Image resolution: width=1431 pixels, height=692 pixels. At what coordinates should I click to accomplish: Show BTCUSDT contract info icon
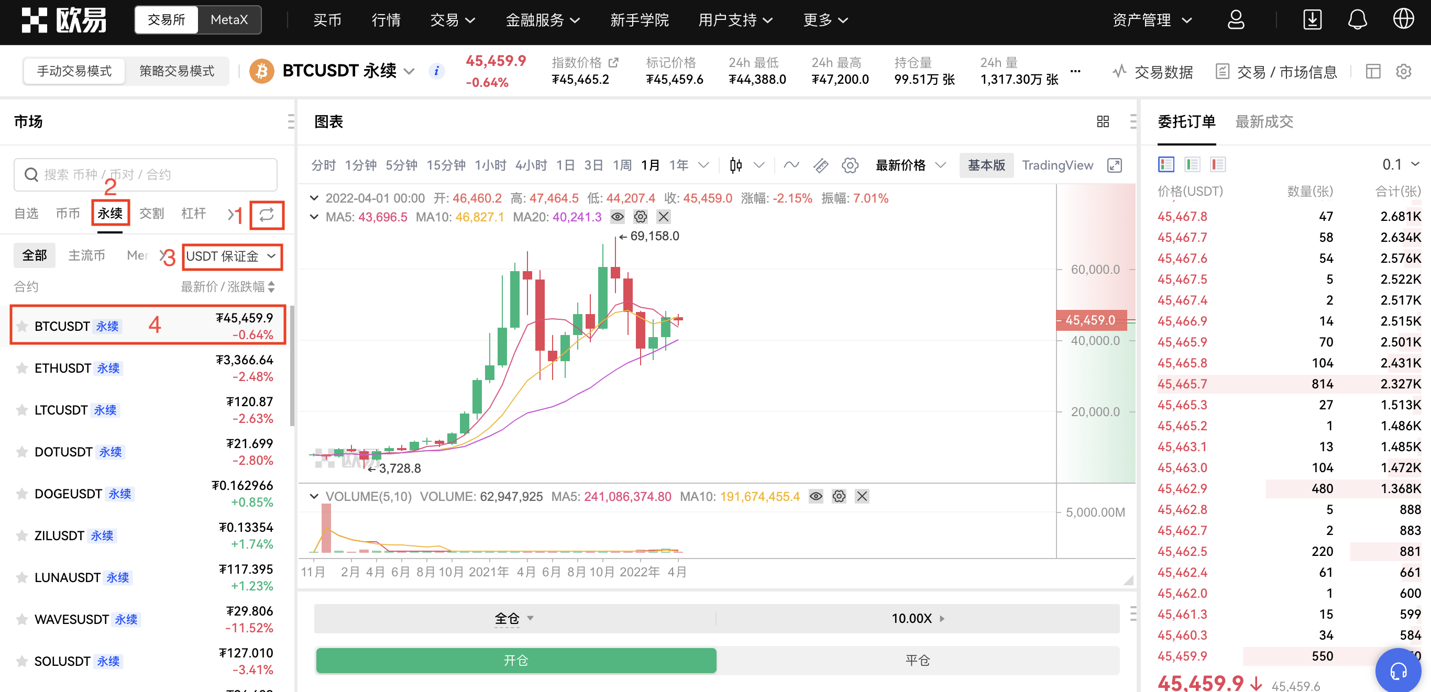(437, 71)
